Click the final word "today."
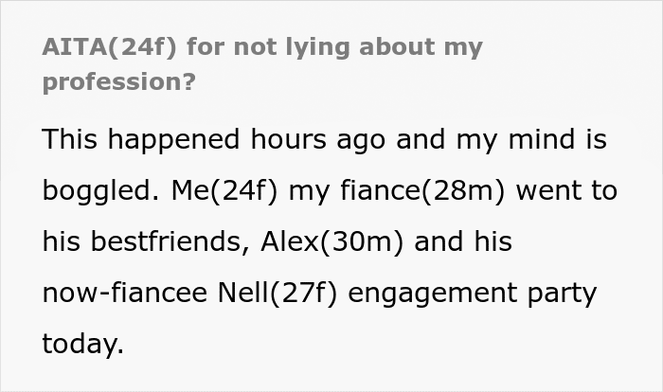The image size is (663, 392). point(83,344)
